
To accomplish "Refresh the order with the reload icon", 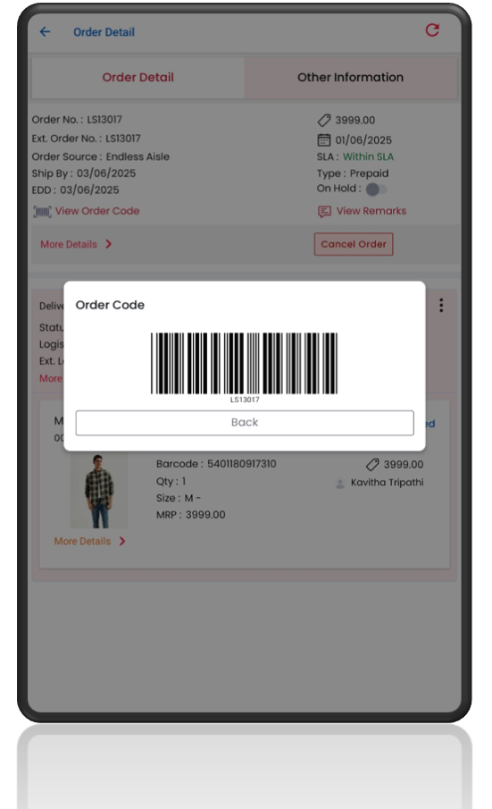I will (x=432, y=30).
